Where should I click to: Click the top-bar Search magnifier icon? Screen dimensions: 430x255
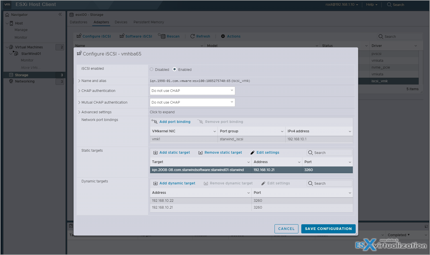pyautogui.click(x=389, y=5)
